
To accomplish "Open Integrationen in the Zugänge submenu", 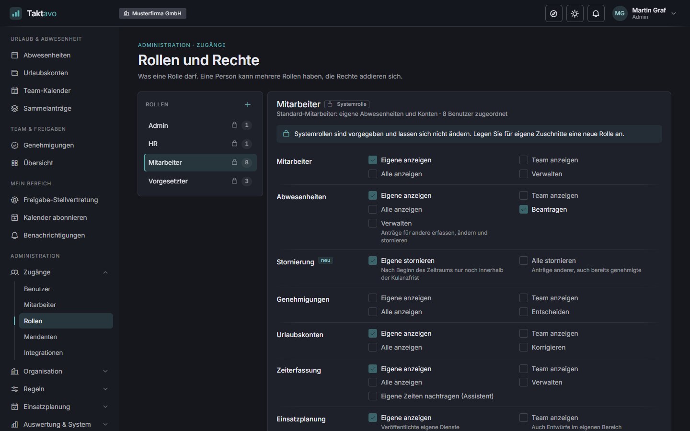I will coord(66,353).
